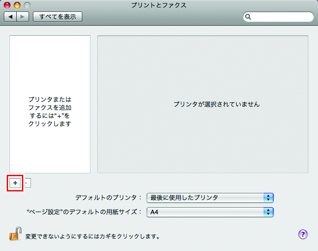Open help with the purple question mark
This screenshot has width=318, height=251.
point(302,234)
